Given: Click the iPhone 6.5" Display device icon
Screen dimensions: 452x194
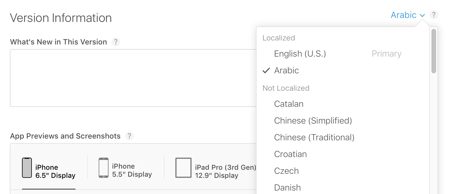Looking at the screenshot, I should 27,168.
